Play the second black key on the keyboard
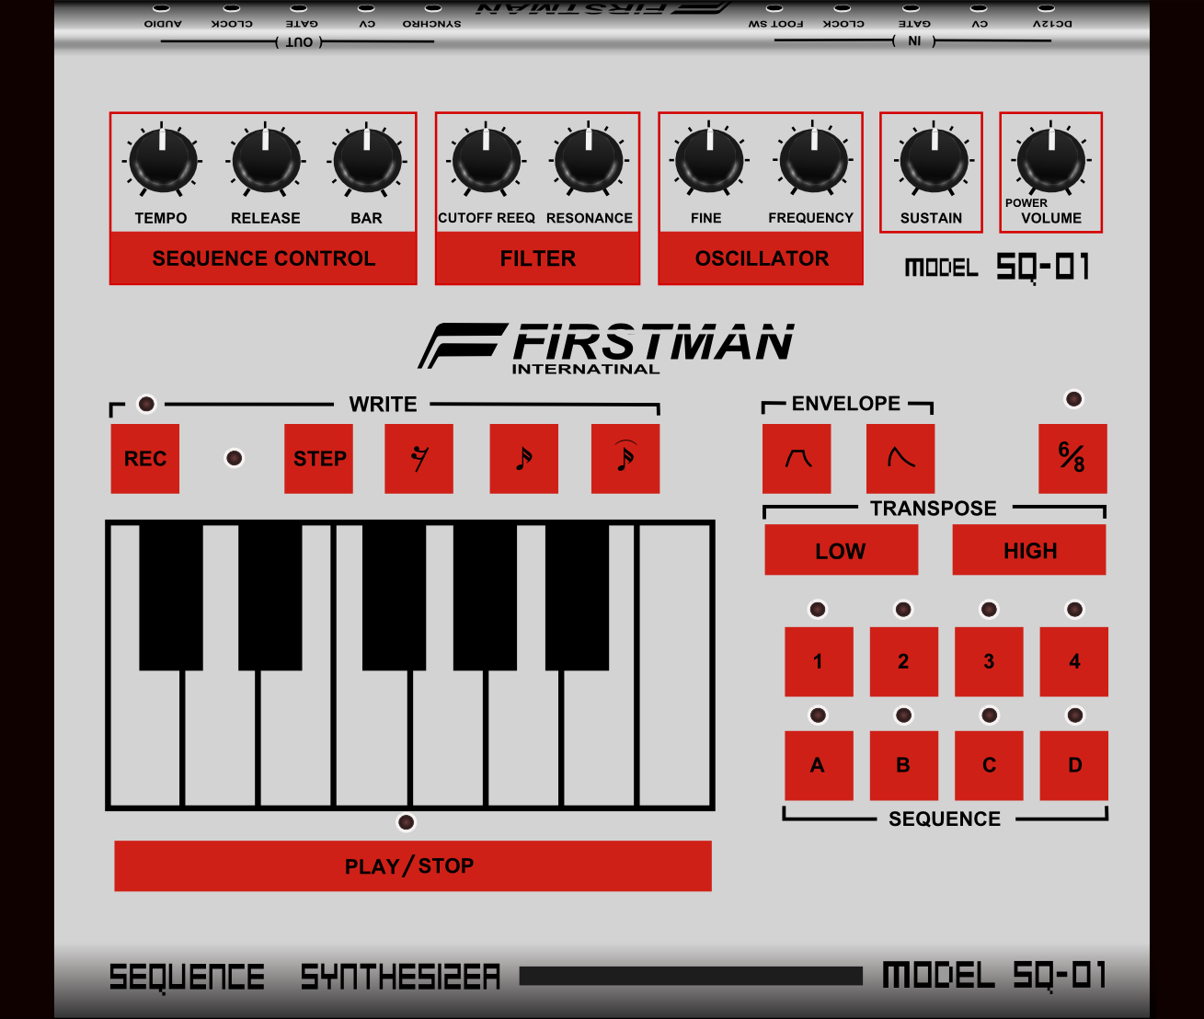This screenshot has width=1204, height=1019. coord(270,597)
